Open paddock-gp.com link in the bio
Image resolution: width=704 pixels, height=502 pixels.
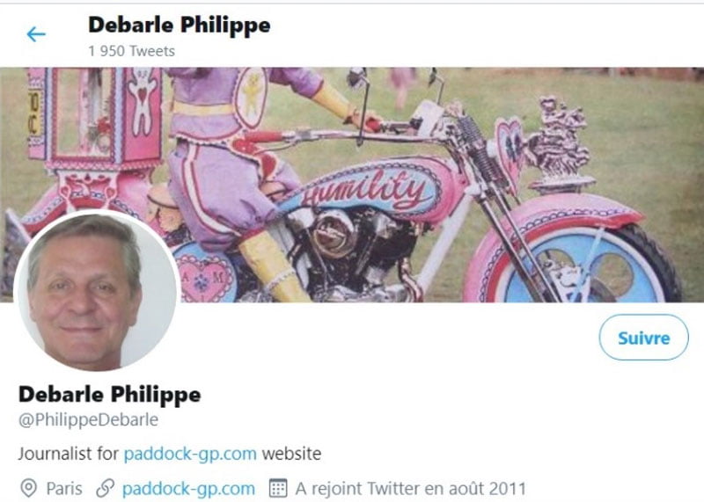click(190, 454)
